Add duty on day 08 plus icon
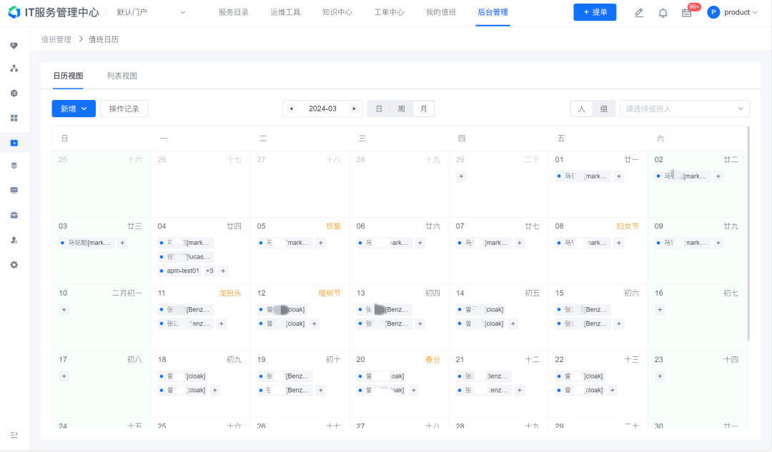 pos(619,243)
